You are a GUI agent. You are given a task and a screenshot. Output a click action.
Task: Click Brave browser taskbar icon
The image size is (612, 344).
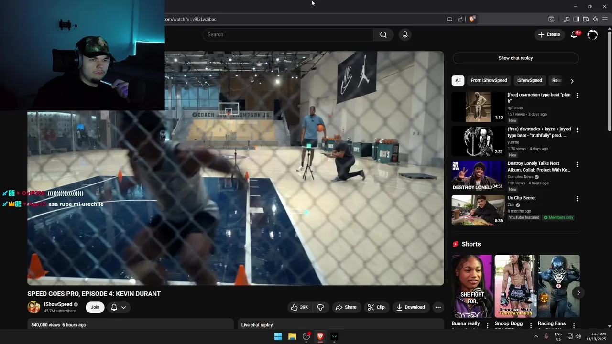point(320,336)
